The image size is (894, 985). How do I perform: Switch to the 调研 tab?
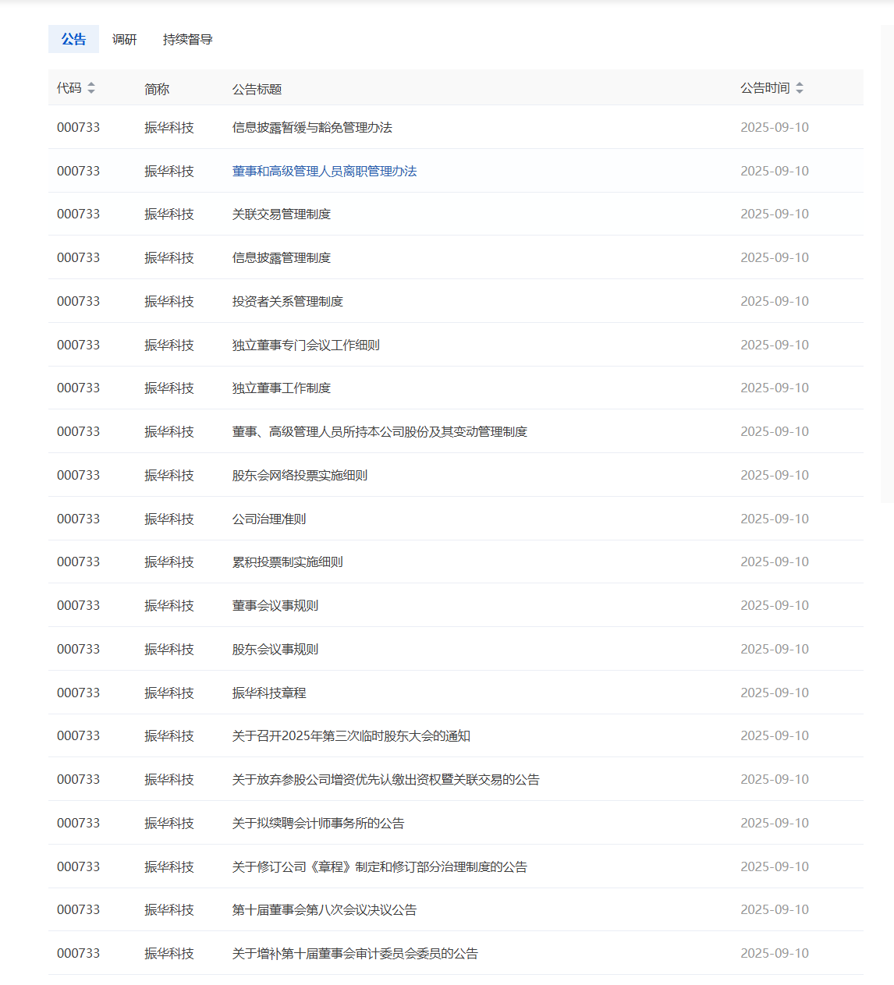[x=124, y=39]
